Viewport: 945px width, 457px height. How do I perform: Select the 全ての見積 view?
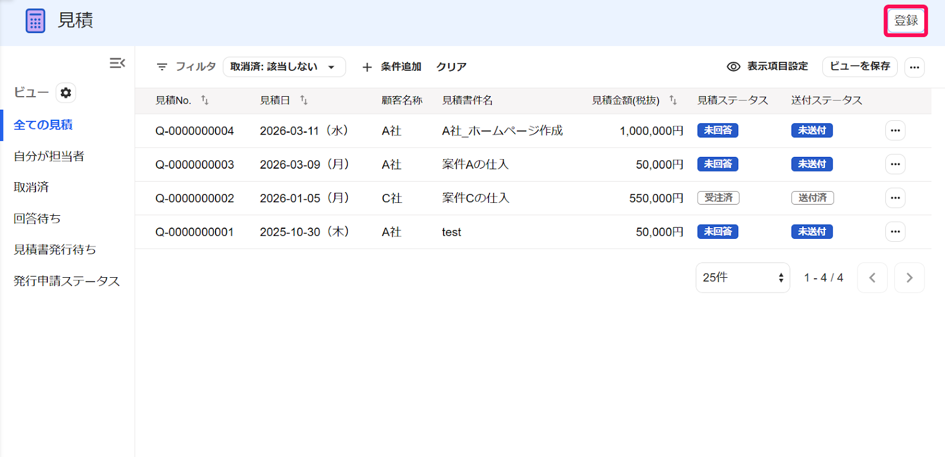43,125
